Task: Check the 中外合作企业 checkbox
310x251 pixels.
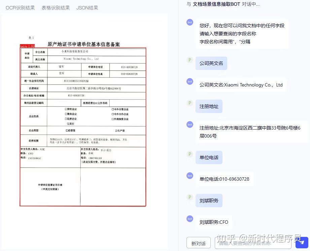Action: tap(113, 114)
